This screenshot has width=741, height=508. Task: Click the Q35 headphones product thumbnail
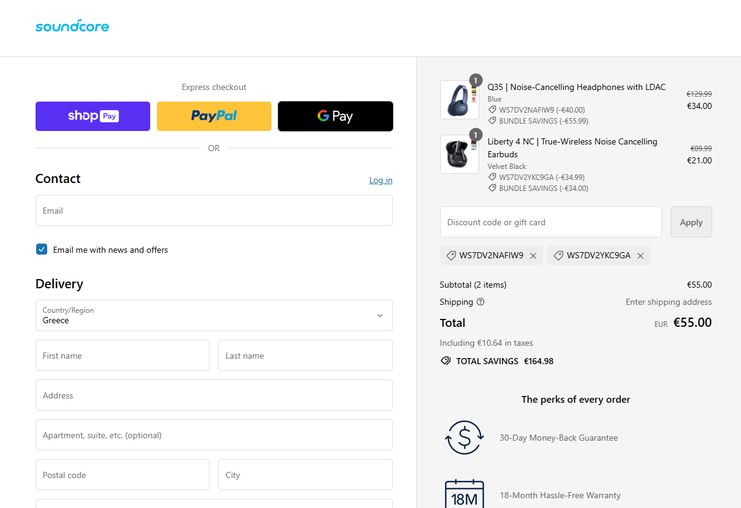[x=460, y=100]
